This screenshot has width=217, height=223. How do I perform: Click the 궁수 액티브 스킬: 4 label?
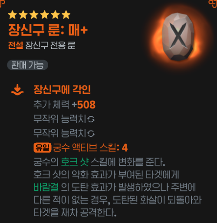point(90,148)
